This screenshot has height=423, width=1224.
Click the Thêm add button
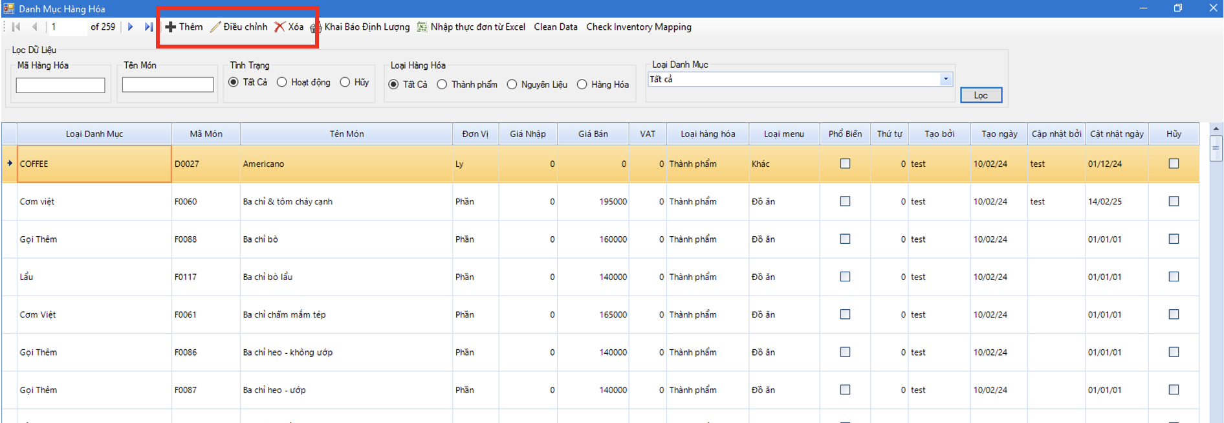pos(184,27)
